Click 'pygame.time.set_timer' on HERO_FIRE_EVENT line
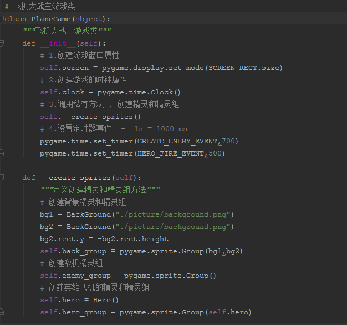The image size is (347, 325). pos(86,153)
